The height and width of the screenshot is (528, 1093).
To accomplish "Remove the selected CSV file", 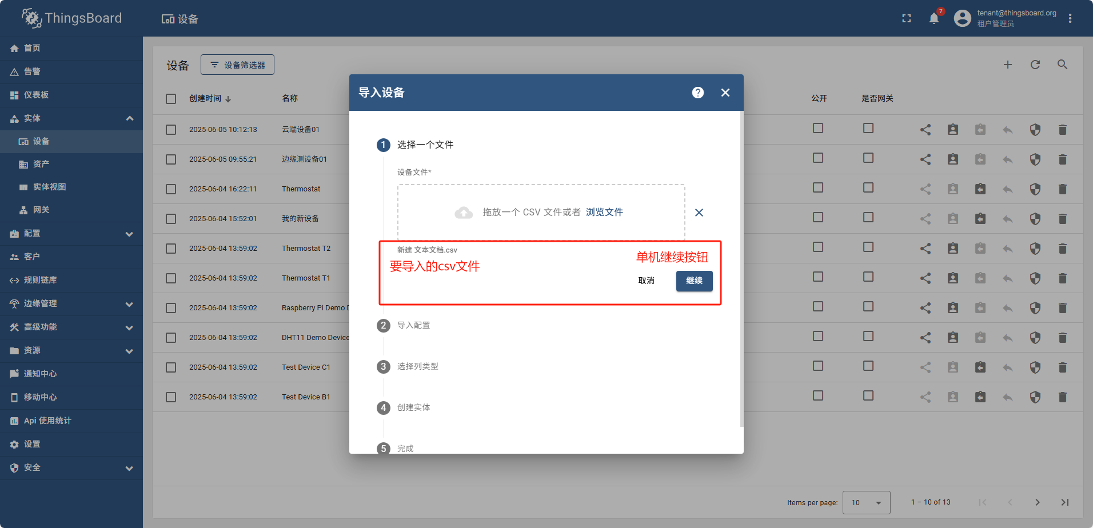I will (699, 213).
